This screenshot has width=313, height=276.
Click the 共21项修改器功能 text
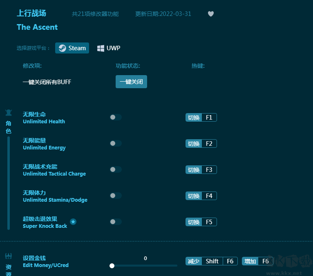[x=95, y=14]
